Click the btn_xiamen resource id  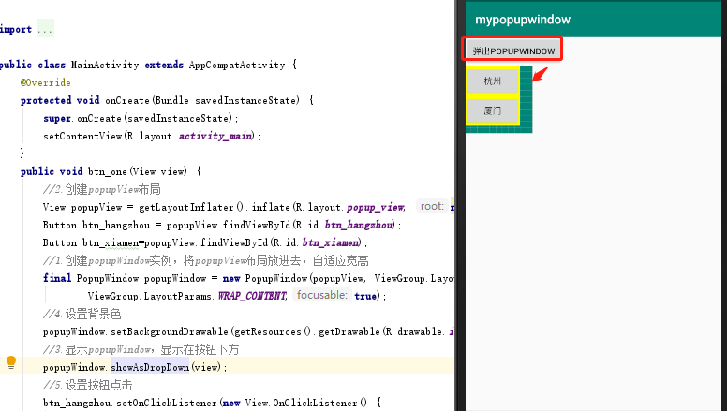pos(331,242)
